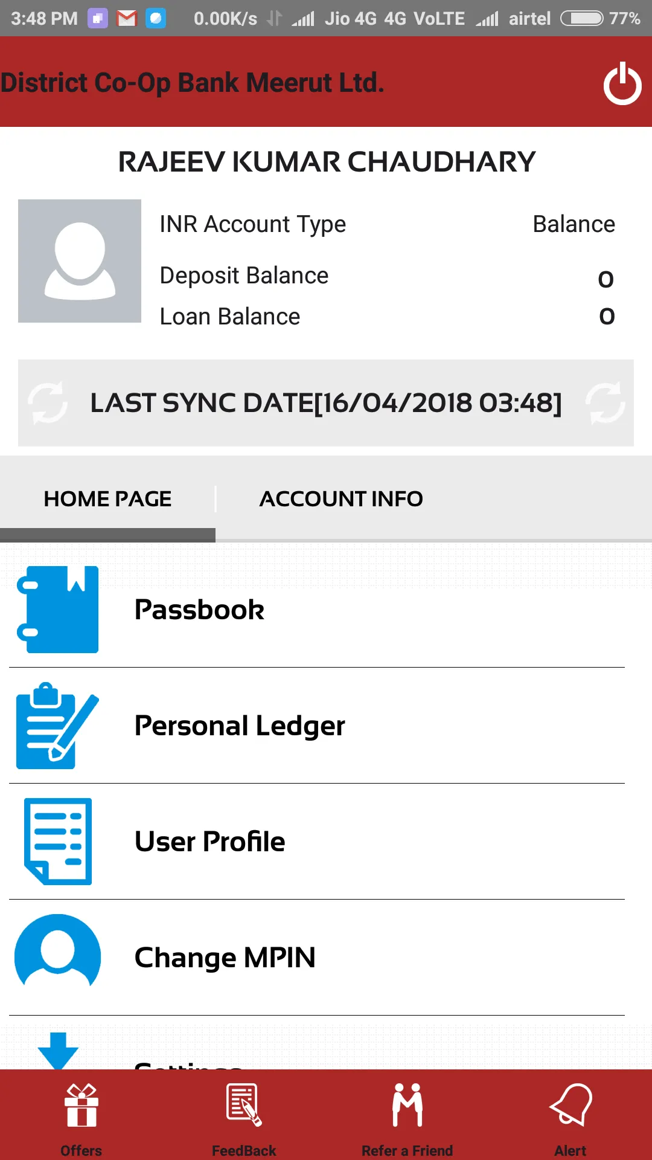Viewport: 652px width, 1160px height.
Task: Tap the battery indicator in status bar
Action: [x=582, y=19]
